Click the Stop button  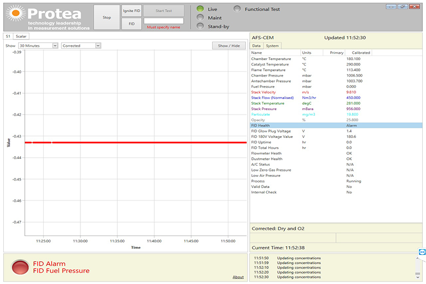[107, 18]
